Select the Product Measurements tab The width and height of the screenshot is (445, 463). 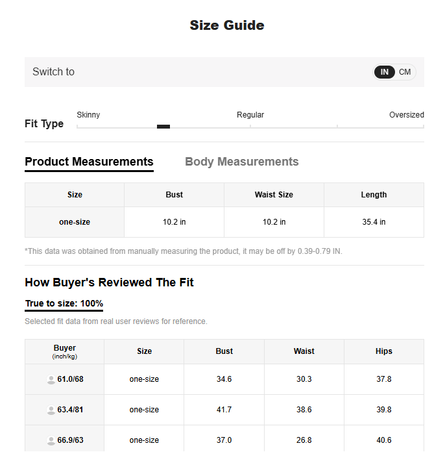tap(89, 162)
